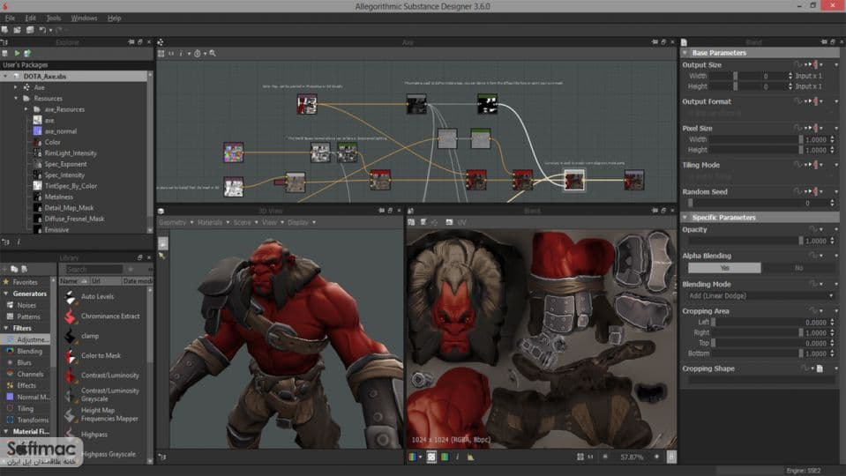The height and width of the screenshot is (476, 846).
Task: Click the clock icon in graph toolbar
Action: tap(197, 54)
